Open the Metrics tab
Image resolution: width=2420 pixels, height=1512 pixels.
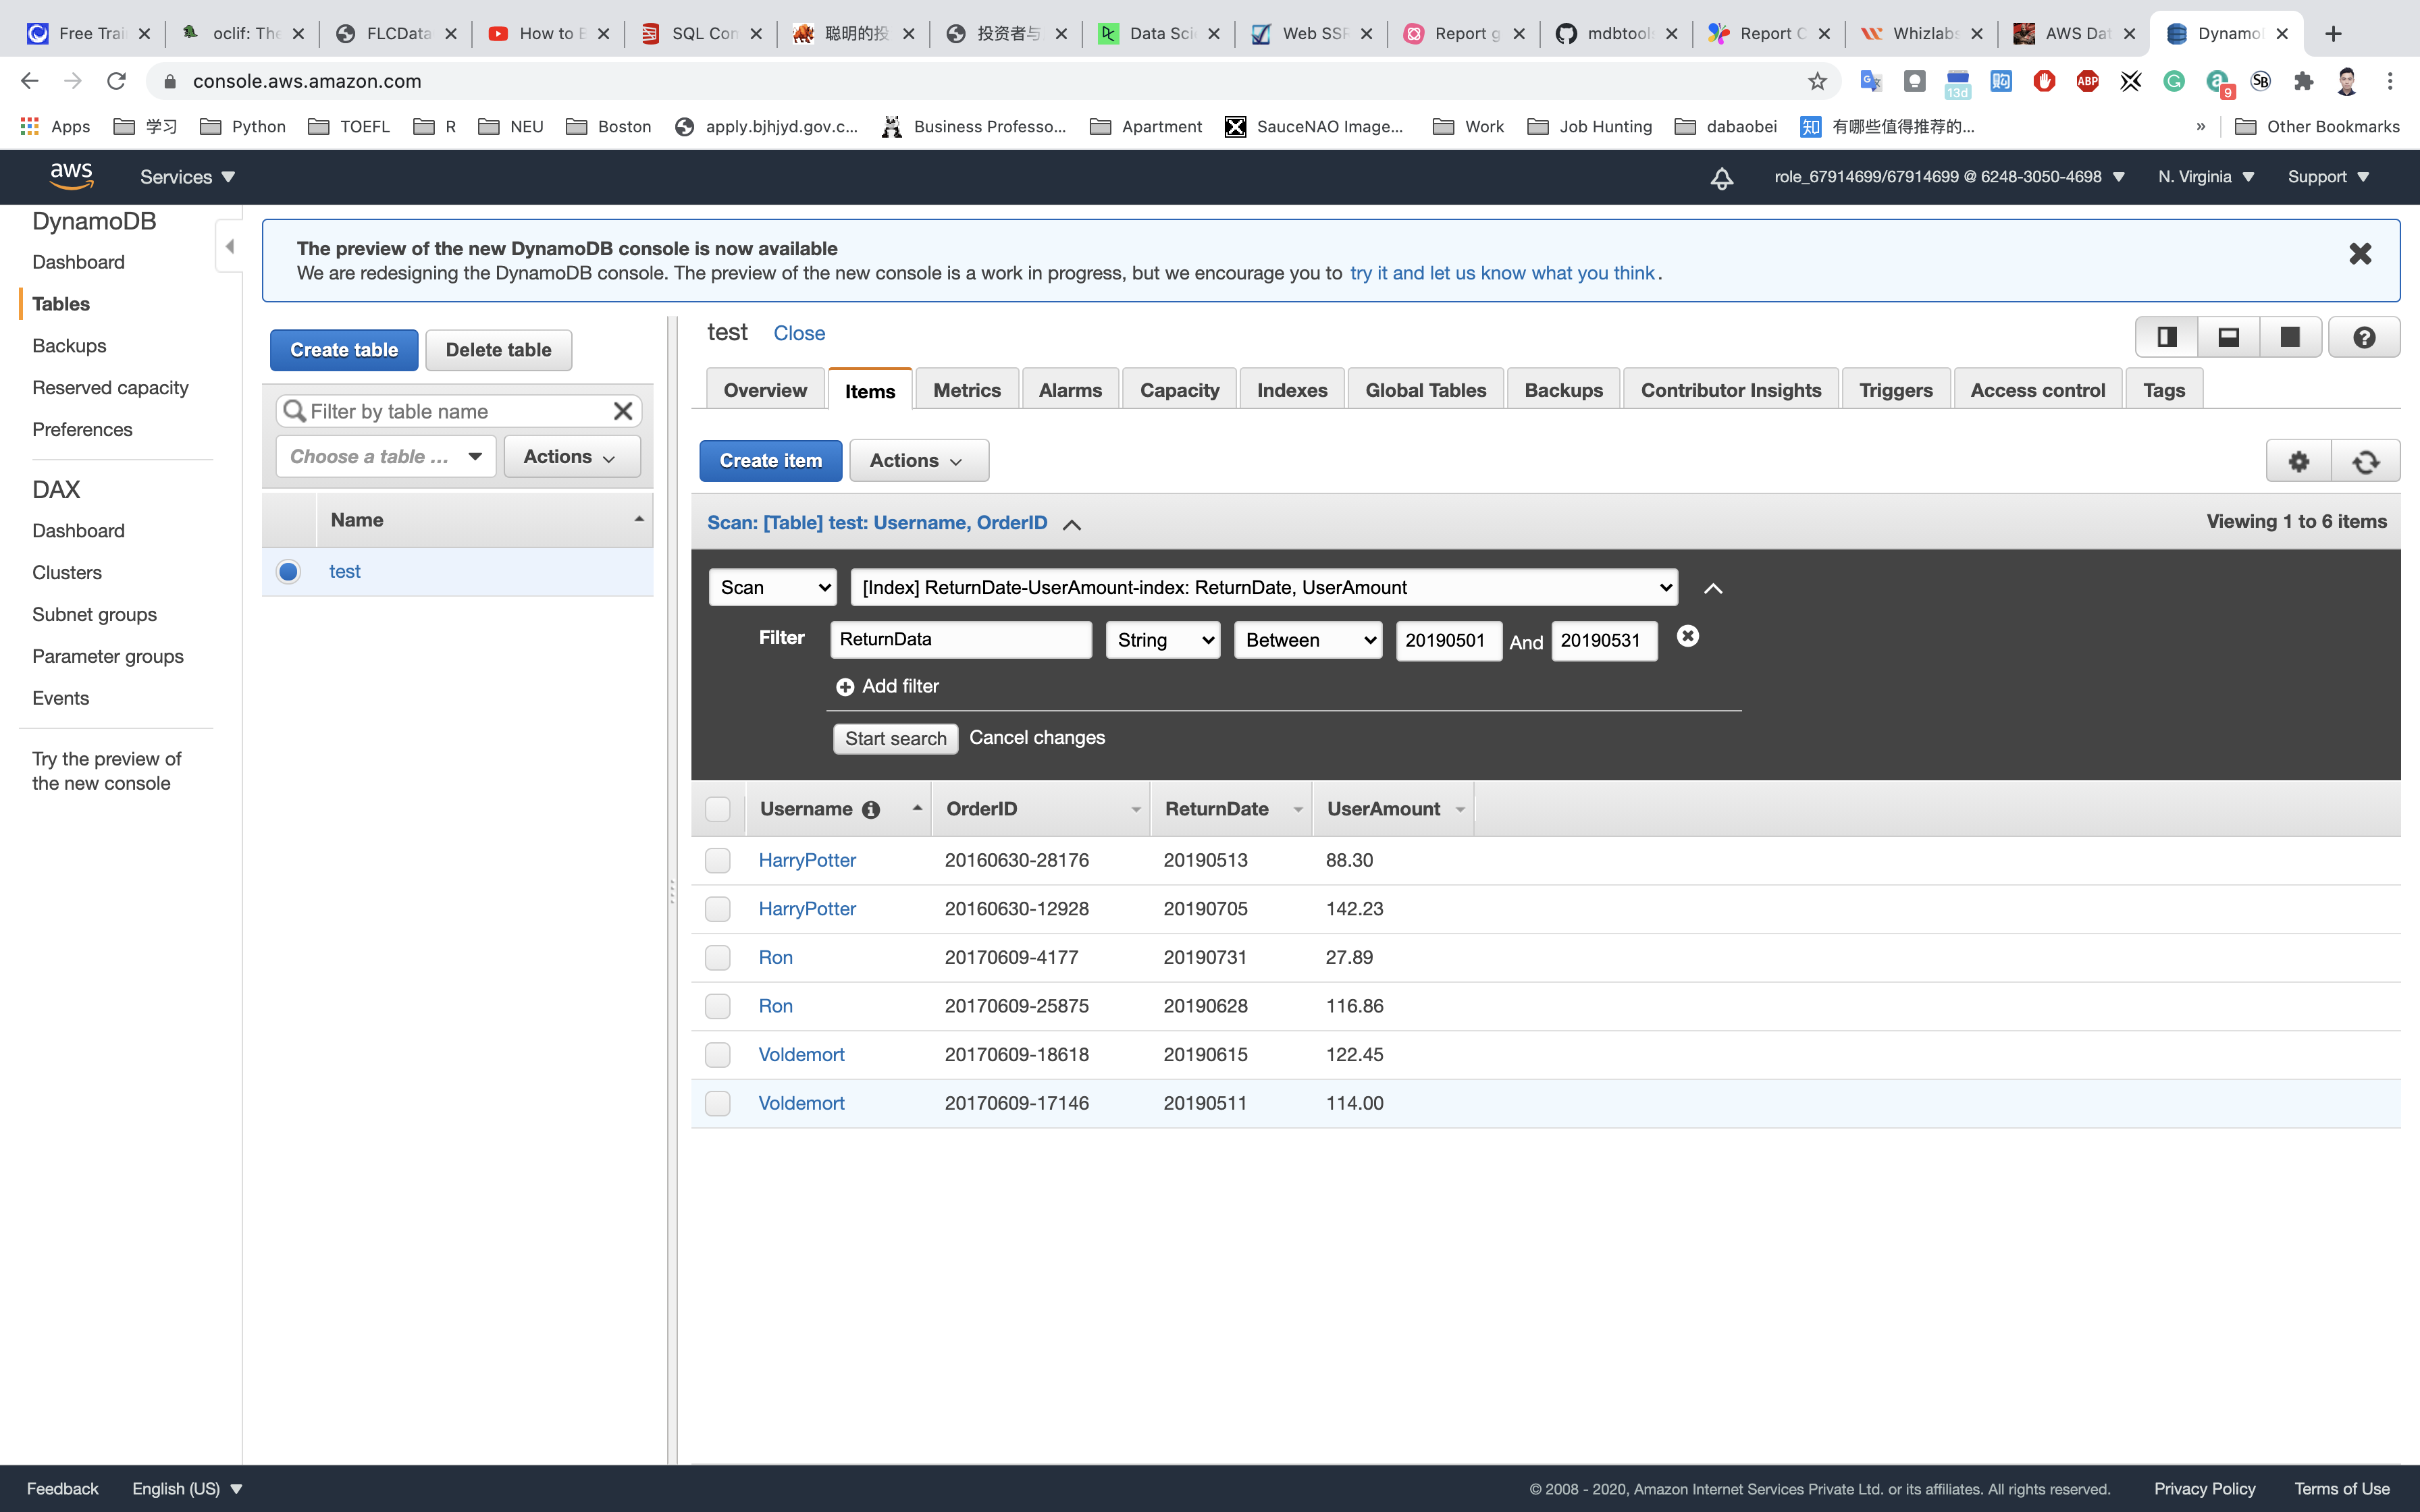click(966, 390)
